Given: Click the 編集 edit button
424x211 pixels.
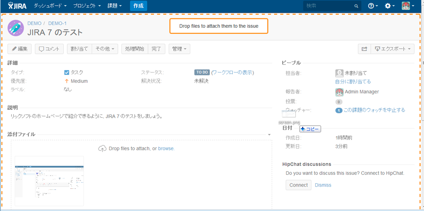Looking at the screenshot, I should [19, 49].
